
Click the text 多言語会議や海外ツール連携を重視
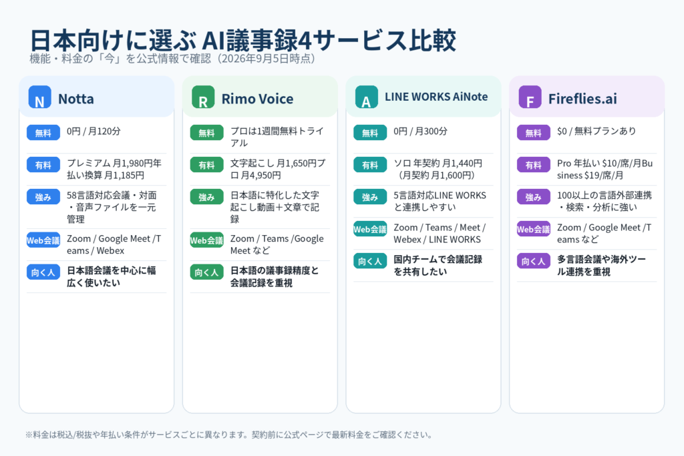point(601,265)
